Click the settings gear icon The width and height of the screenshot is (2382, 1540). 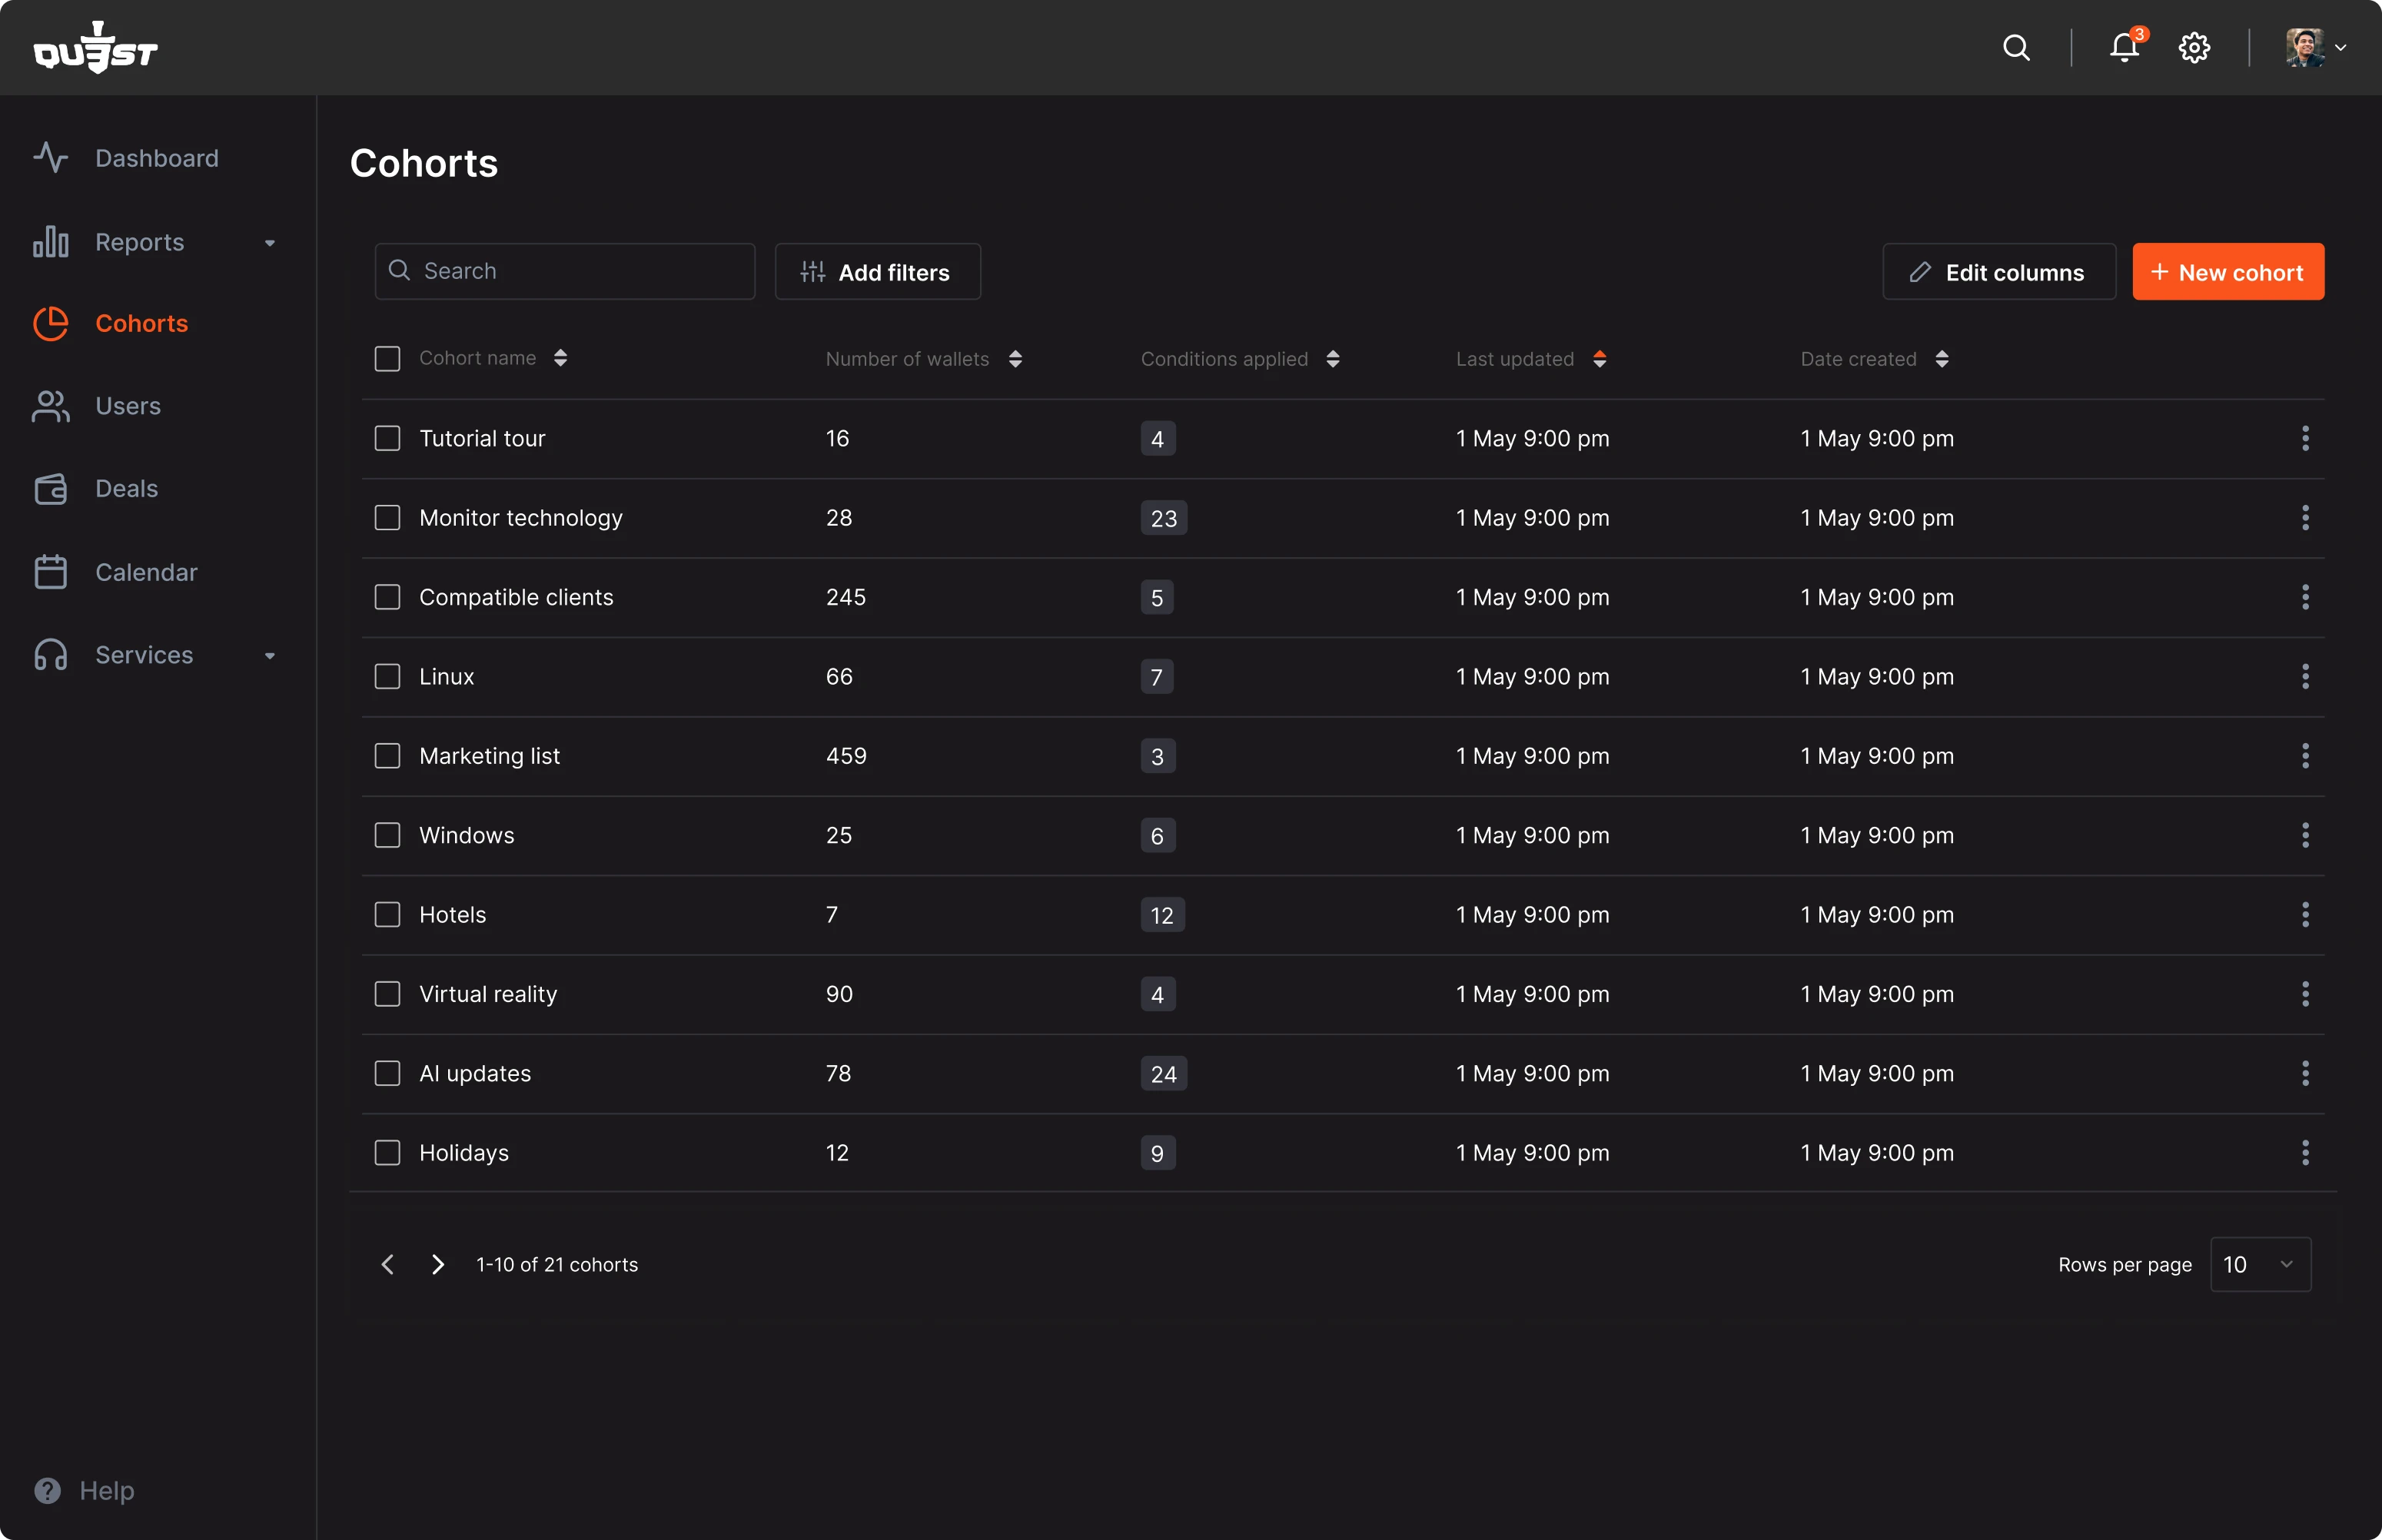(2194, 47)
